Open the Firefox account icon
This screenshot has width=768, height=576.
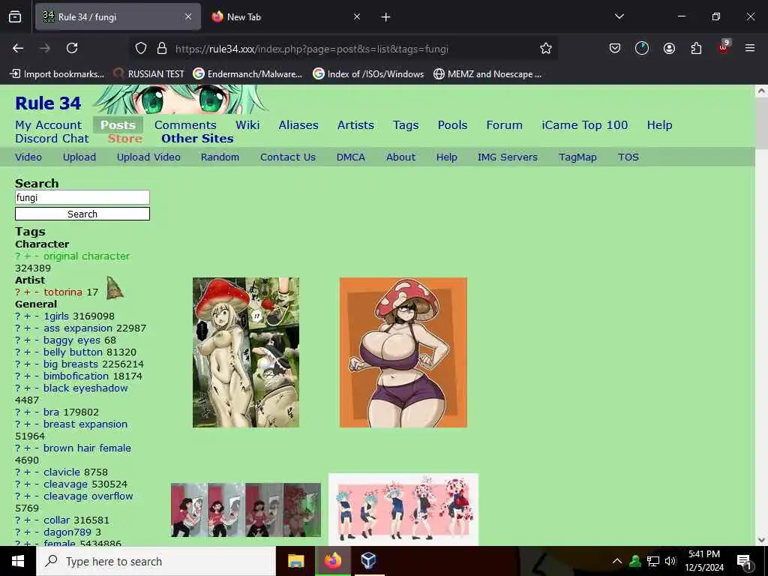669,48
